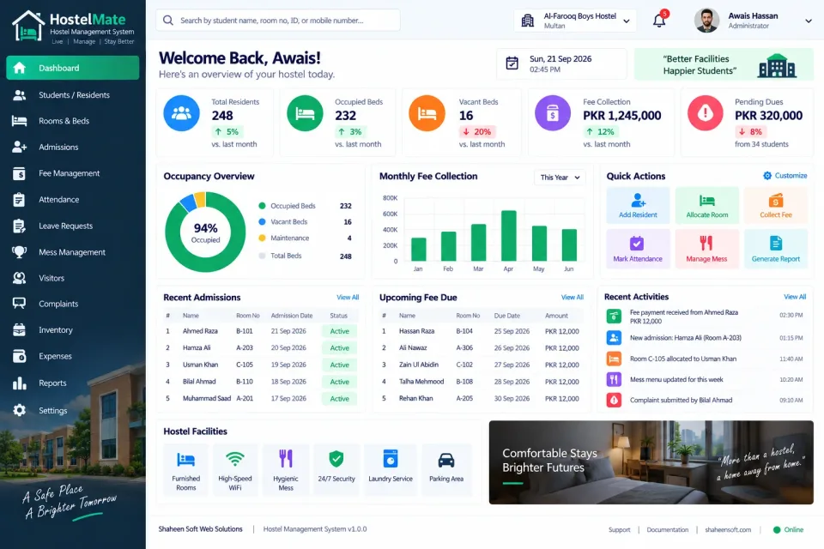The width and height of the screenshot is (824, 549).
Task: Click the Vacant Beds legend blue dot
Action: 262,221
